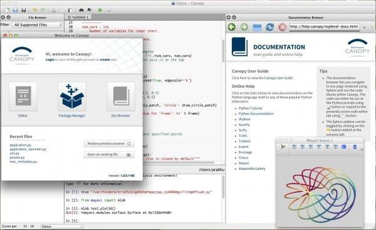The width and height of the screenshot is (376, 230).
Task: Open the Matplotlib Gallery link
Action: [252, 169]
